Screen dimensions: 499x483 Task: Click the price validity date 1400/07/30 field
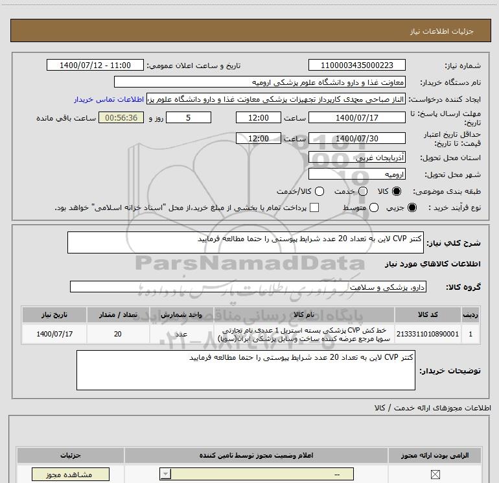click(x=357, y=139)
